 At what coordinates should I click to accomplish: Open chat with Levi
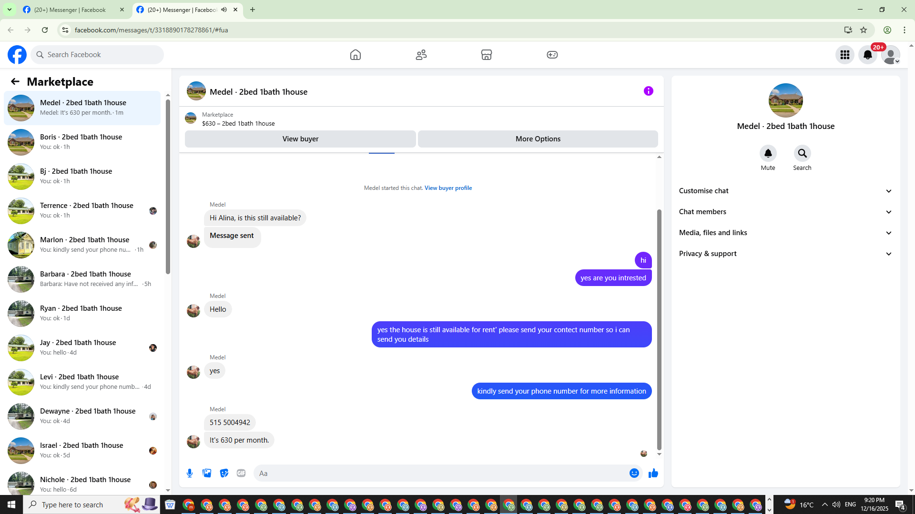pos(82,382)
